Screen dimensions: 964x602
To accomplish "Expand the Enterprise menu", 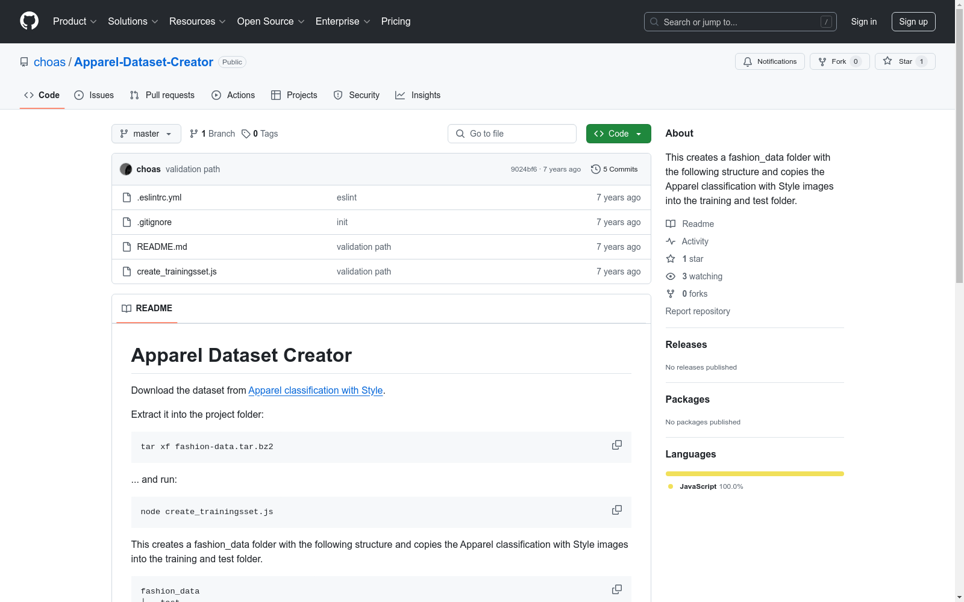I will click(343, 22).
